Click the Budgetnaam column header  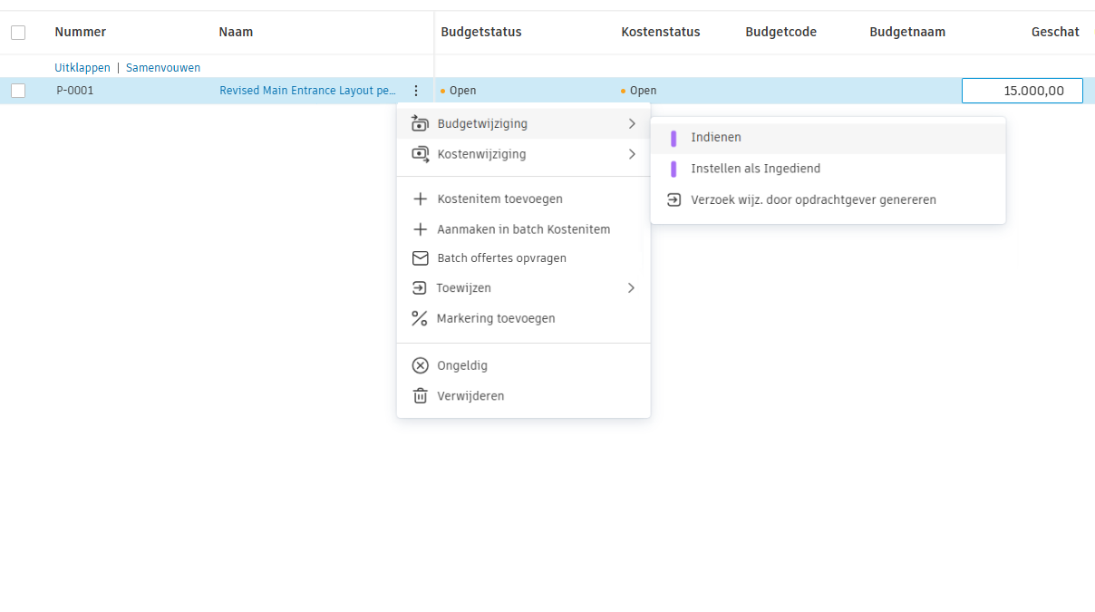[907, 32]
